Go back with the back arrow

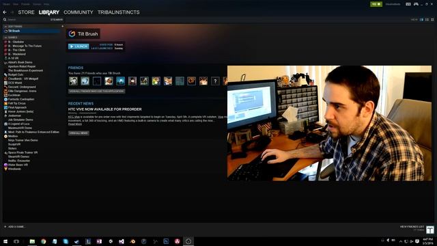click(x=5, y=12)
